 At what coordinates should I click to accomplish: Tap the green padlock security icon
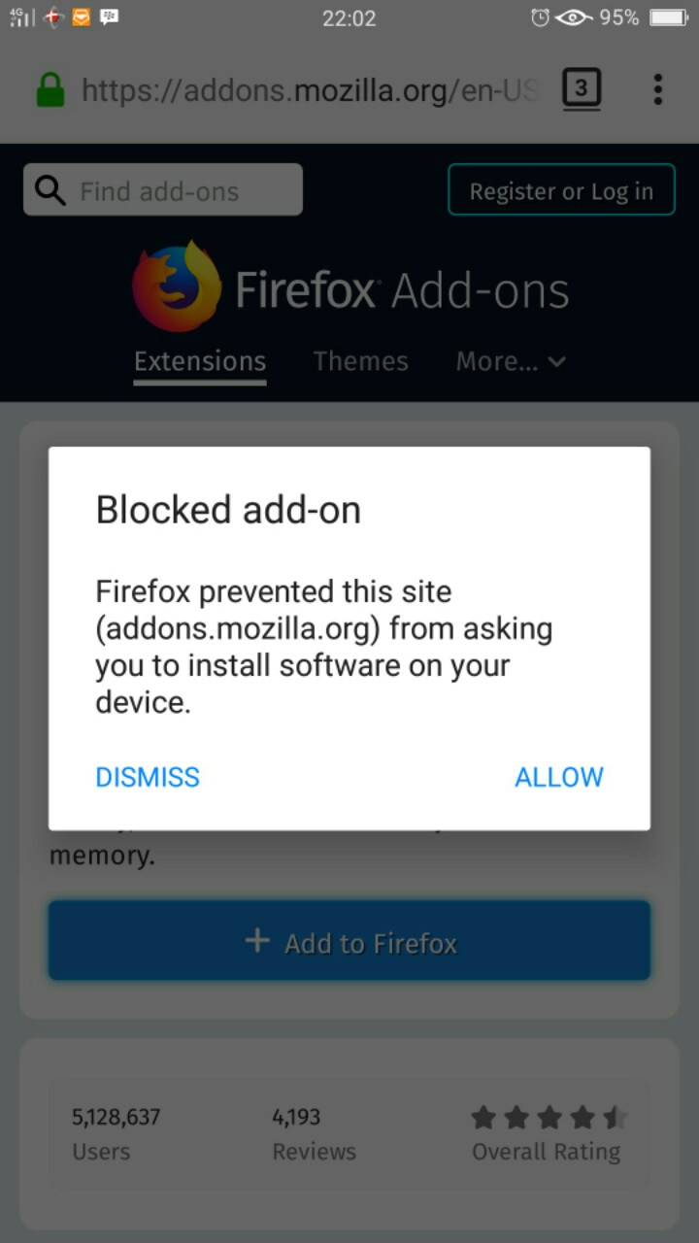coord(50,91)
